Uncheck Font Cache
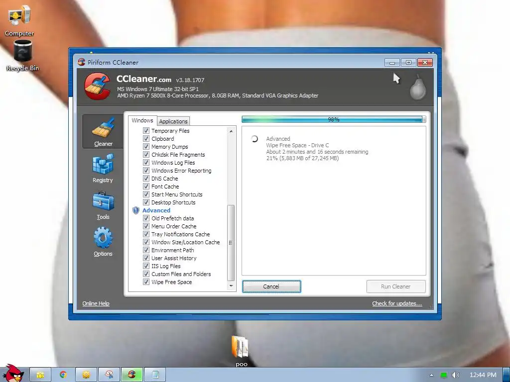This screenshot has height=382, width=510. pyautogui.click(x=146, y=187)
